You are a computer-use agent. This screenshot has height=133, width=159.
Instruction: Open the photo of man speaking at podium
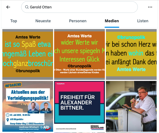click(x=131, y=106)
